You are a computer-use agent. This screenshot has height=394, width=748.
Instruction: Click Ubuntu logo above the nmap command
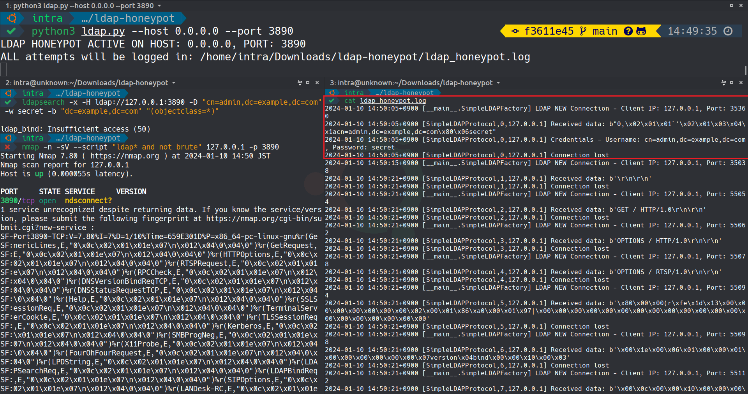pyautogui.click(x=9, y=138)
